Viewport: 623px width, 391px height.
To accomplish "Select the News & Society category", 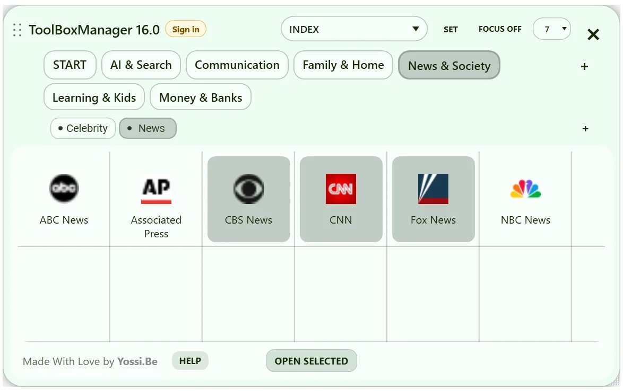I will (449, 65).
